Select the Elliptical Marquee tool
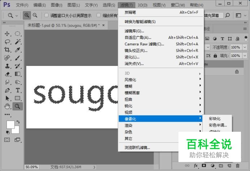Screen dimensions: 250x171 coord(18,34)
